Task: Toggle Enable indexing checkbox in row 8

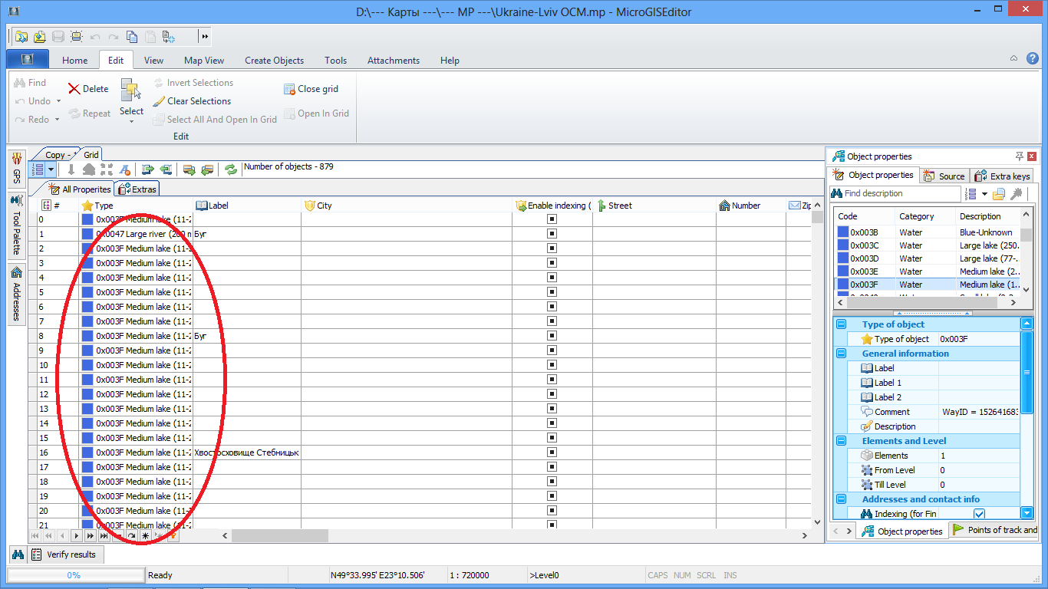Action: (552, 336)
